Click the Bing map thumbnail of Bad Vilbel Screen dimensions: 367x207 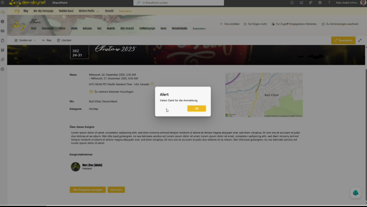[x=264, y=95]
